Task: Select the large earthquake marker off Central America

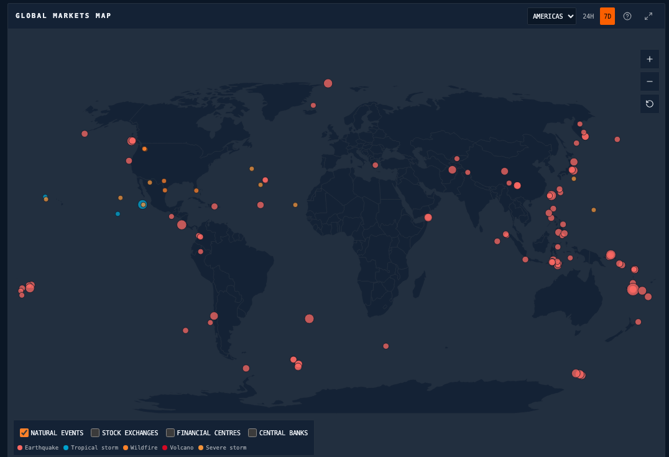Action: click(182, 225)
